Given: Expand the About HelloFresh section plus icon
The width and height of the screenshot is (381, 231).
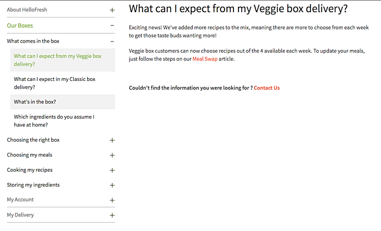Looking at the screenshot, I should tap(112, 10).
